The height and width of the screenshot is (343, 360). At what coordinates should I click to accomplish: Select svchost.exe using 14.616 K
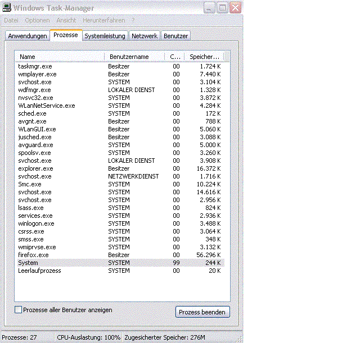point(121,192)
